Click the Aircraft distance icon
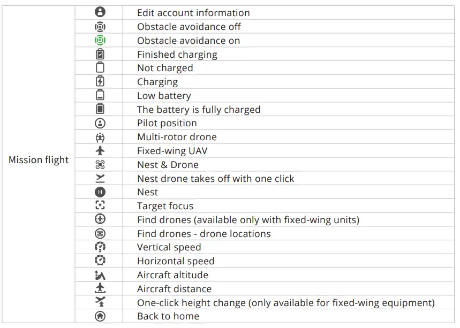This screenshot has height=328, width=460. click(x=100, y=289)
